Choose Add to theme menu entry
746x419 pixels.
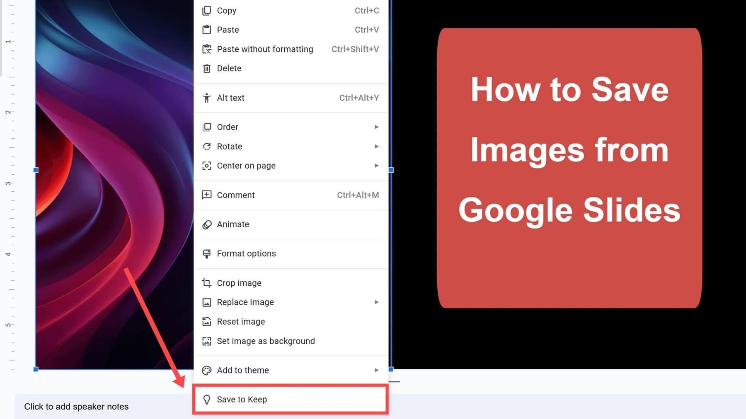click(x=291, y=370)
